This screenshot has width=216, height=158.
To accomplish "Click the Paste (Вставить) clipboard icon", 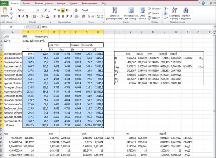I will point(5,12).
